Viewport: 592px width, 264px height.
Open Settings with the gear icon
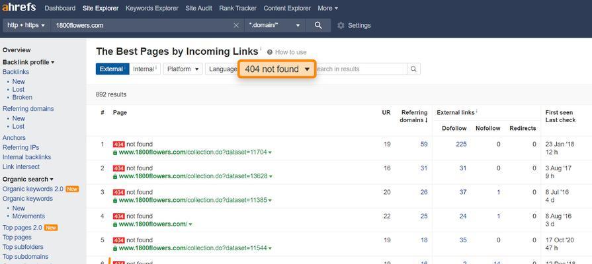[x=341, y=25]
